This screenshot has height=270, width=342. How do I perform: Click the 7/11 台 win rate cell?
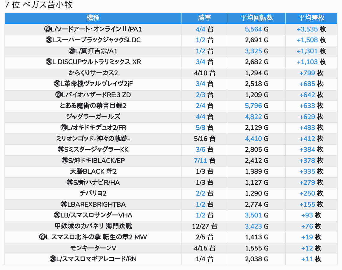pyautogui.click(x=205, y=161)
